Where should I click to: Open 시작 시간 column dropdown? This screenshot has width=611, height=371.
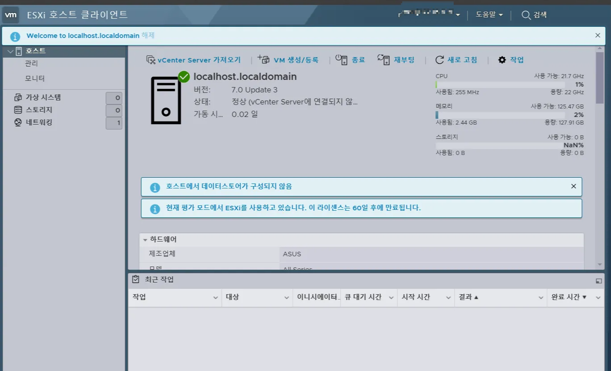pos(448,298)
